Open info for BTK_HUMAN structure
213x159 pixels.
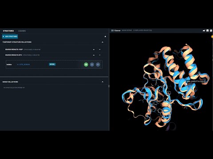point(92,64)
